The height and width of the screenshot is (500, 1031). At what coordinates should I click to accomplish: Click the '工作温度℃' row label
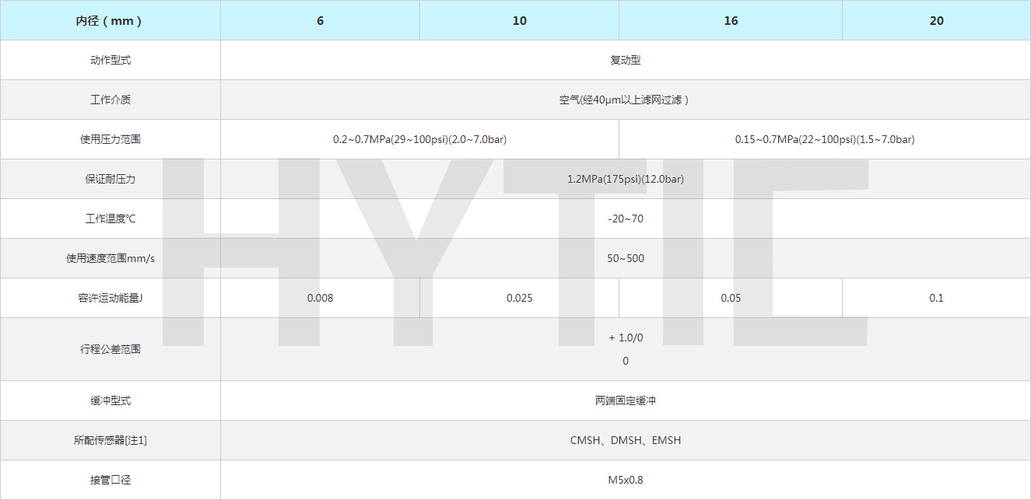(110, 219)
